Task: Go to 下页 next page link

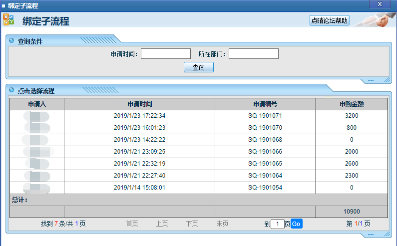Action: pos(192,224)
